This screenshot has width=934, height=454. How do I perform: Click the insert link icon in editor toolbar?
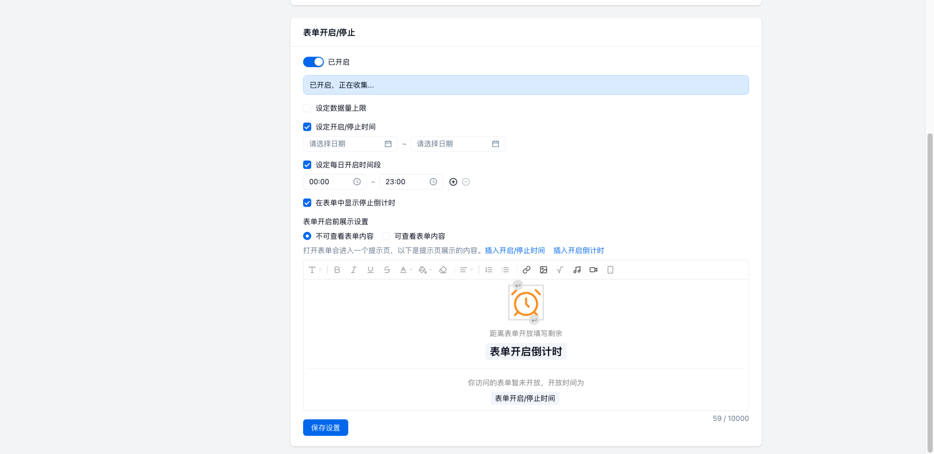(x=526, y=270)
